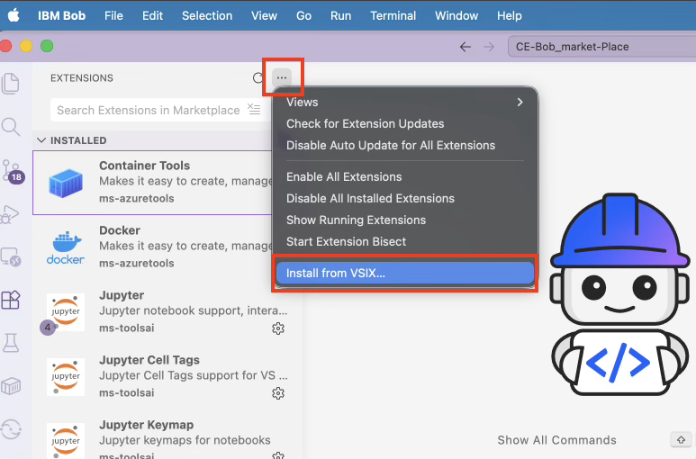Open the Extensions blocks icon
The width and height of the screenshot is (696, 459).
[x=11, y=300]
